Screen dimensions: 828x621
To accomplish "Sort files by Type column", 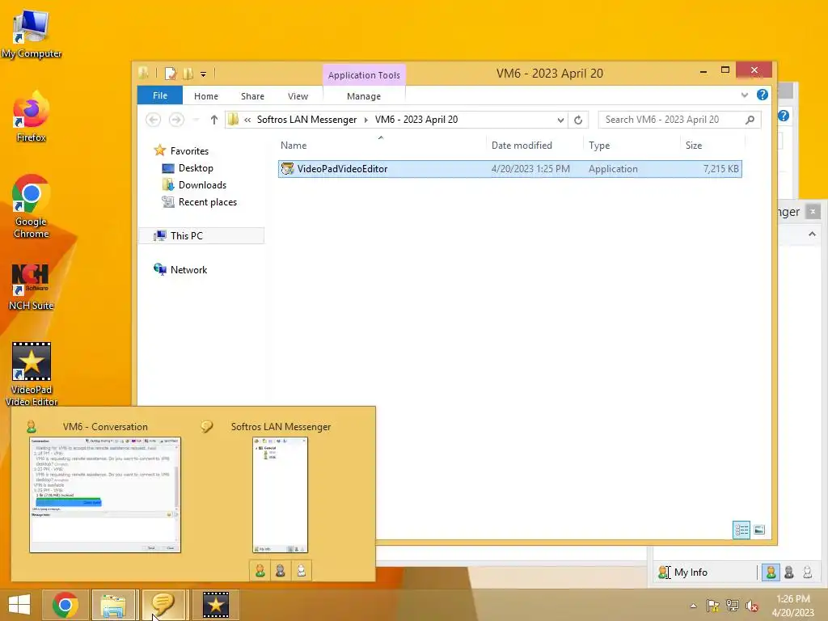I will [x=599, y=146].
